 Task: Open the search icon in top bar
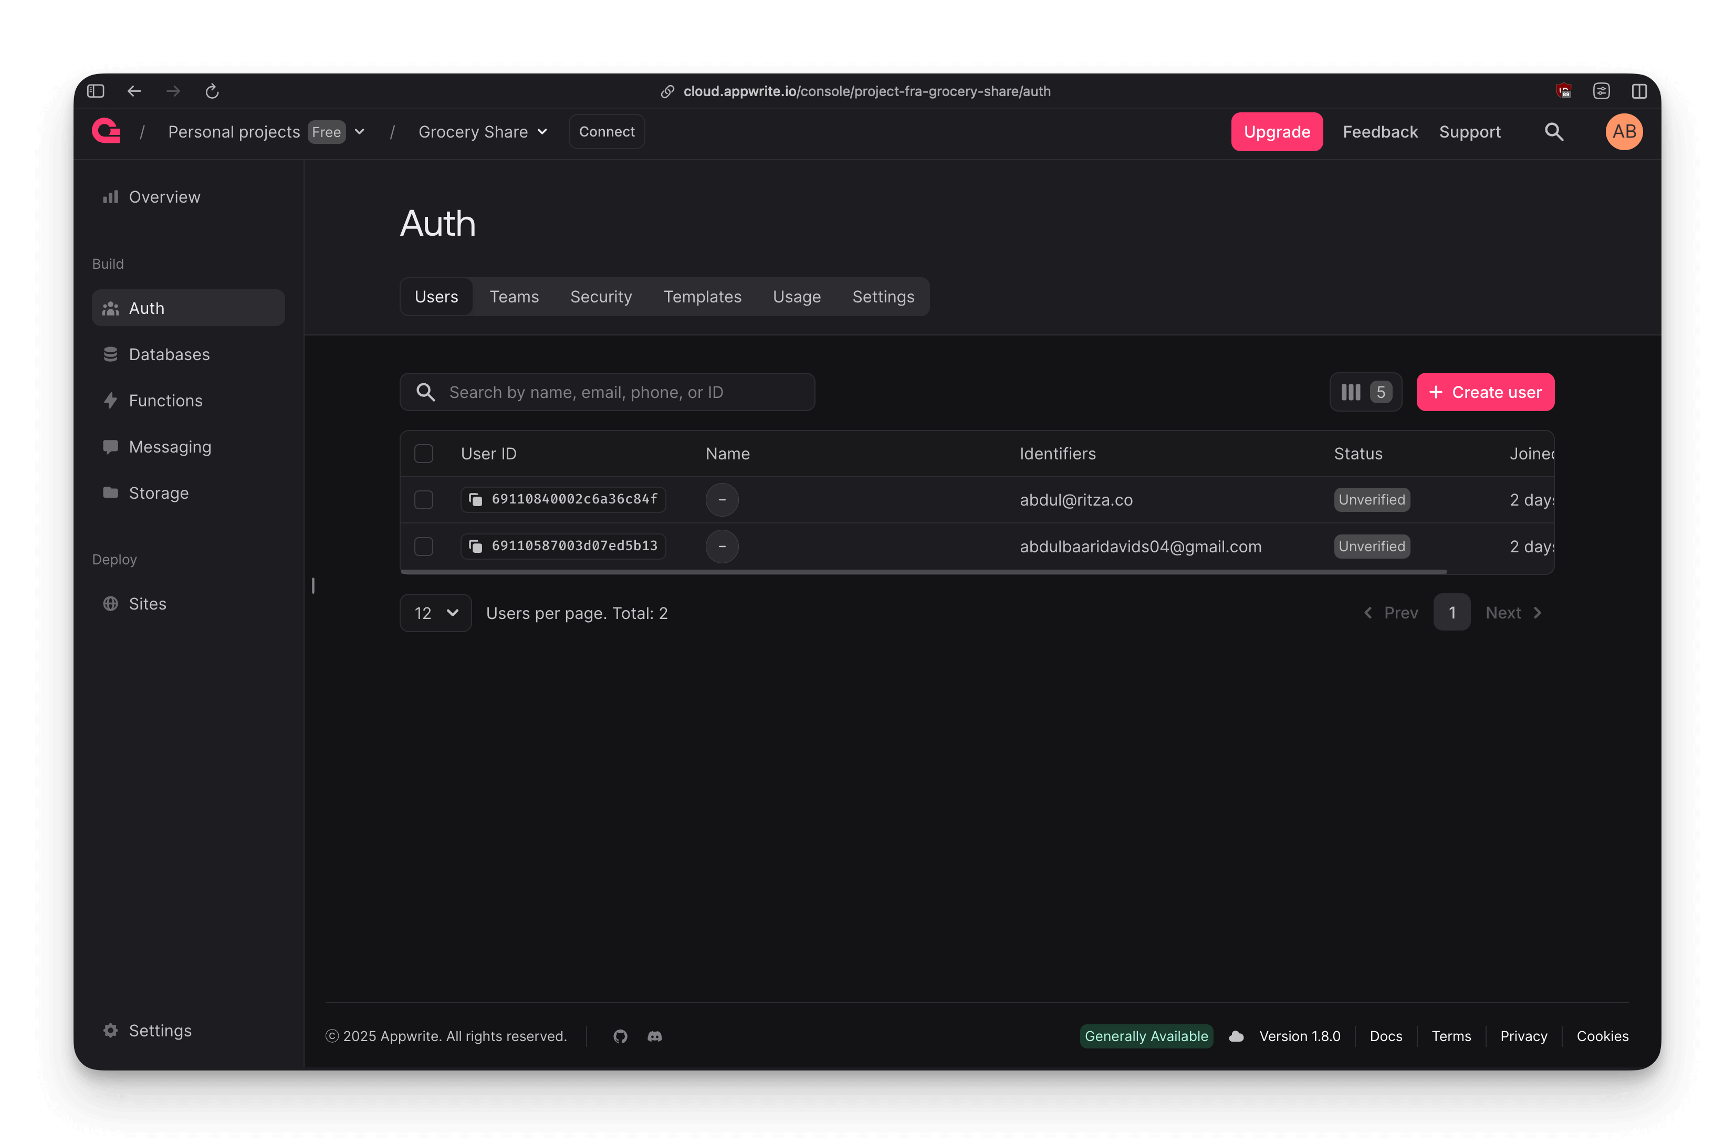tap(1553, 131)
